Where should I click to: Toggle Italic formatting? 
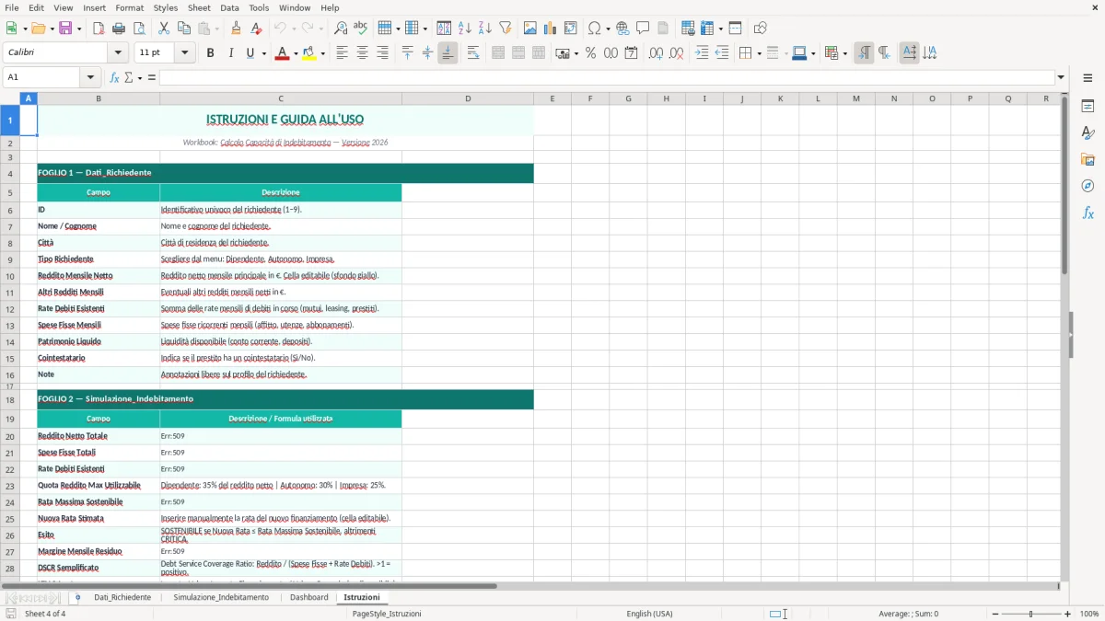pyautogui.click(x=230, y=53)
